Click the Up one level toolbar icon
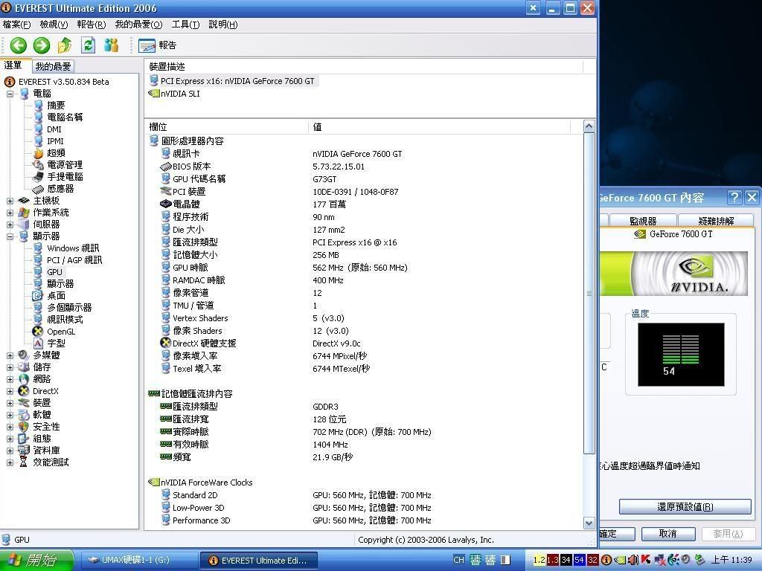The width and height of the screenshot is (762, 571). tap(65, 45)
